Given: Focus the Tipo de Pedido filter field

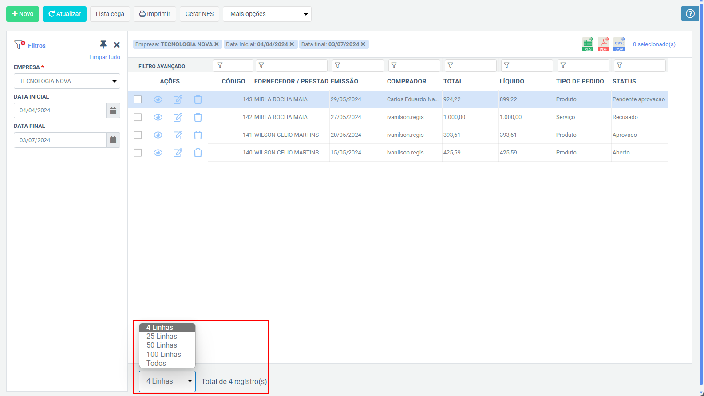Looking at the screenshot, I should click(583, 66).
